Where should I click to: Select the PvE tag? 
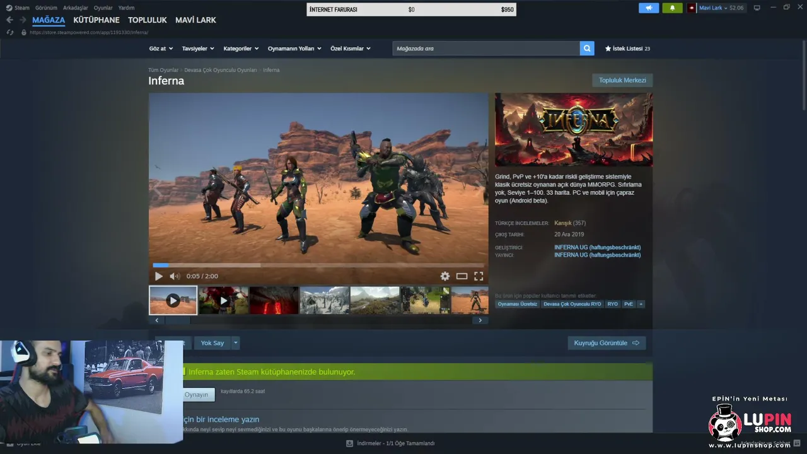tap(629, 304)
